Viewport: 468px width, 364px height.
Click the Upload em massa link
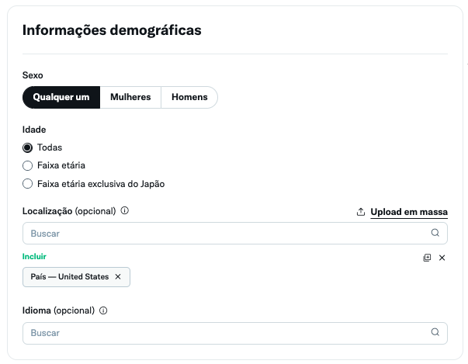point(409,212)
